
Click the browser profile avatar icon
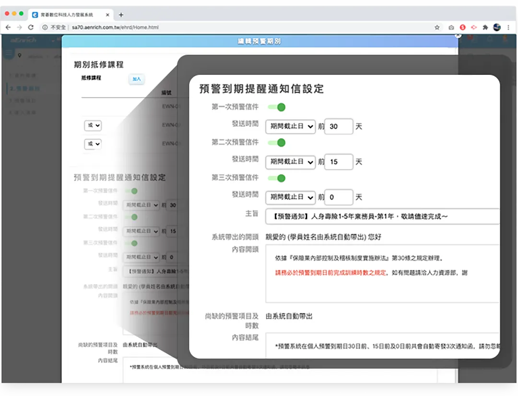click(x=496, y=28)
